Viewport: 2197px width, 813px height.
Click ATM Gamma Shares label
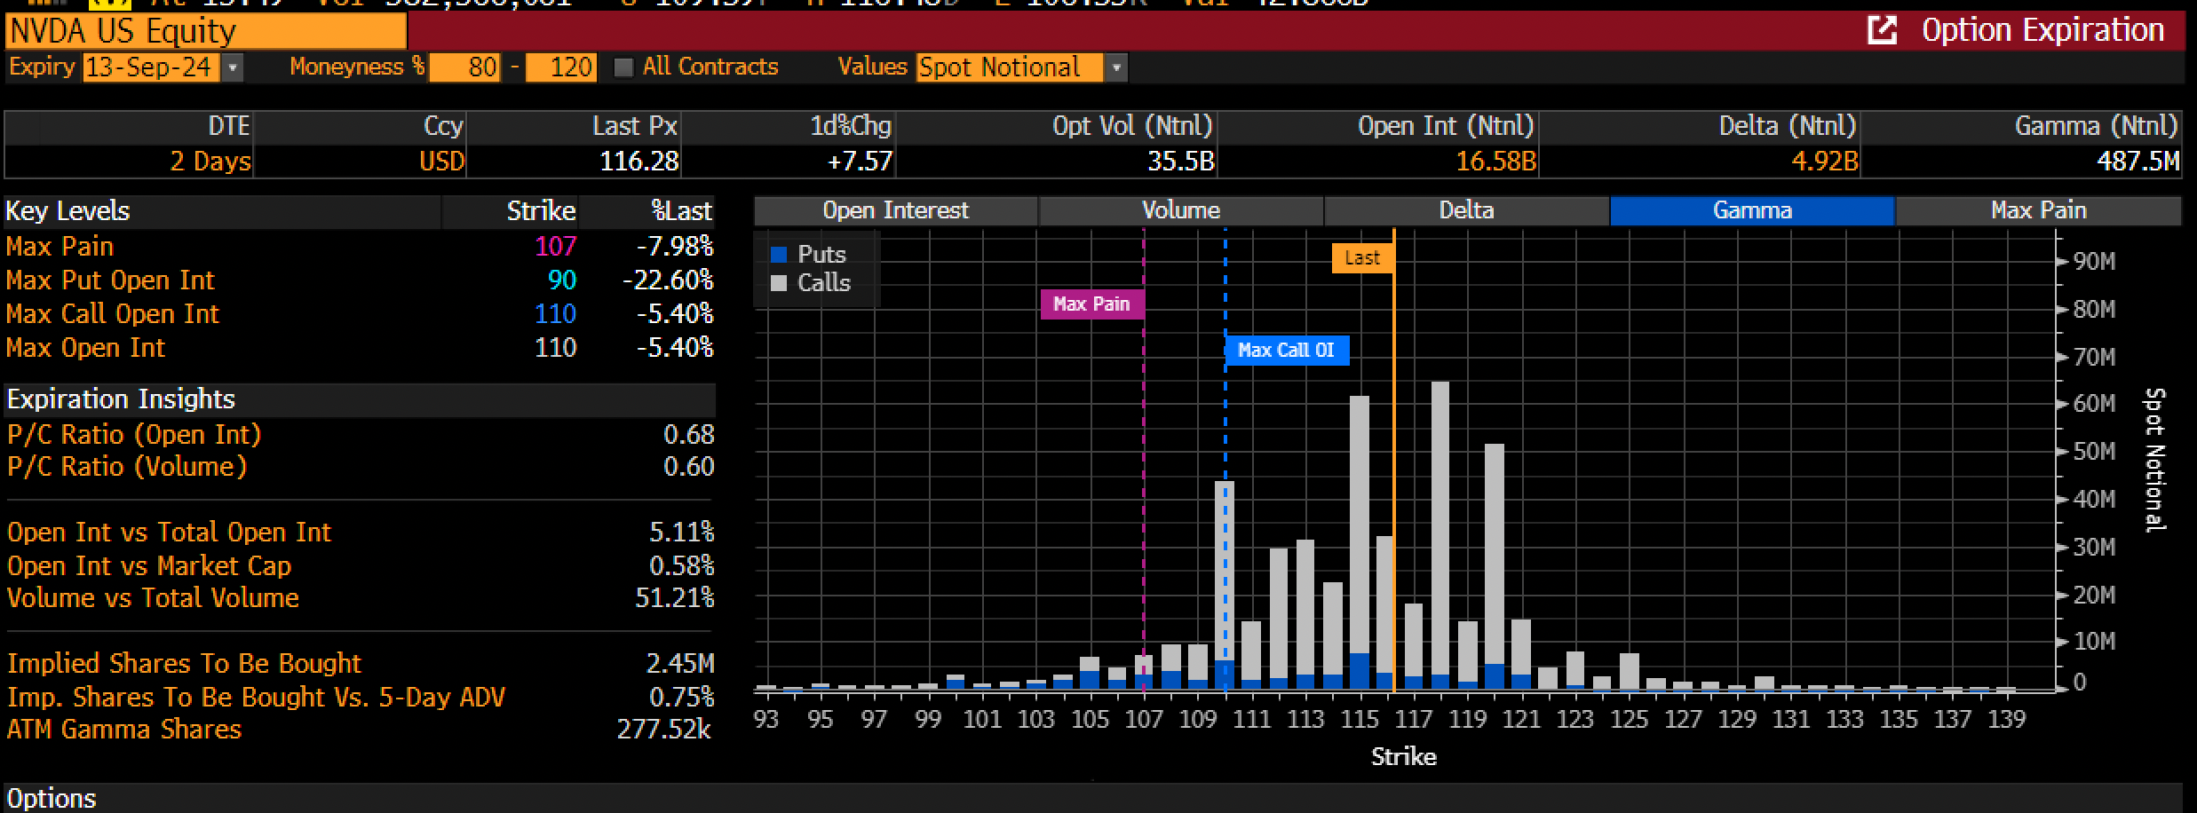coord(124,729)
